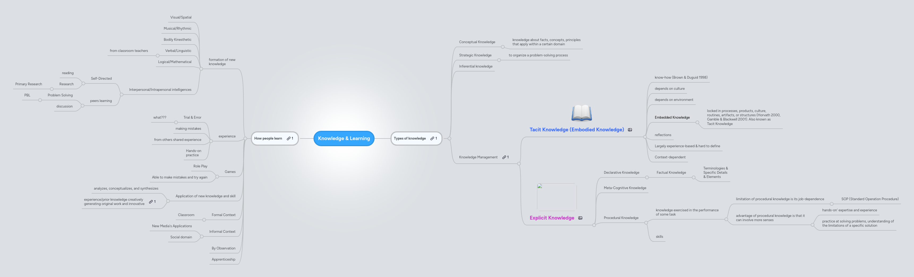This screenshot has width=914, height=277.
Task: Click the image icon beside "Explicit Knowledge"
Action: coord(581,218)
